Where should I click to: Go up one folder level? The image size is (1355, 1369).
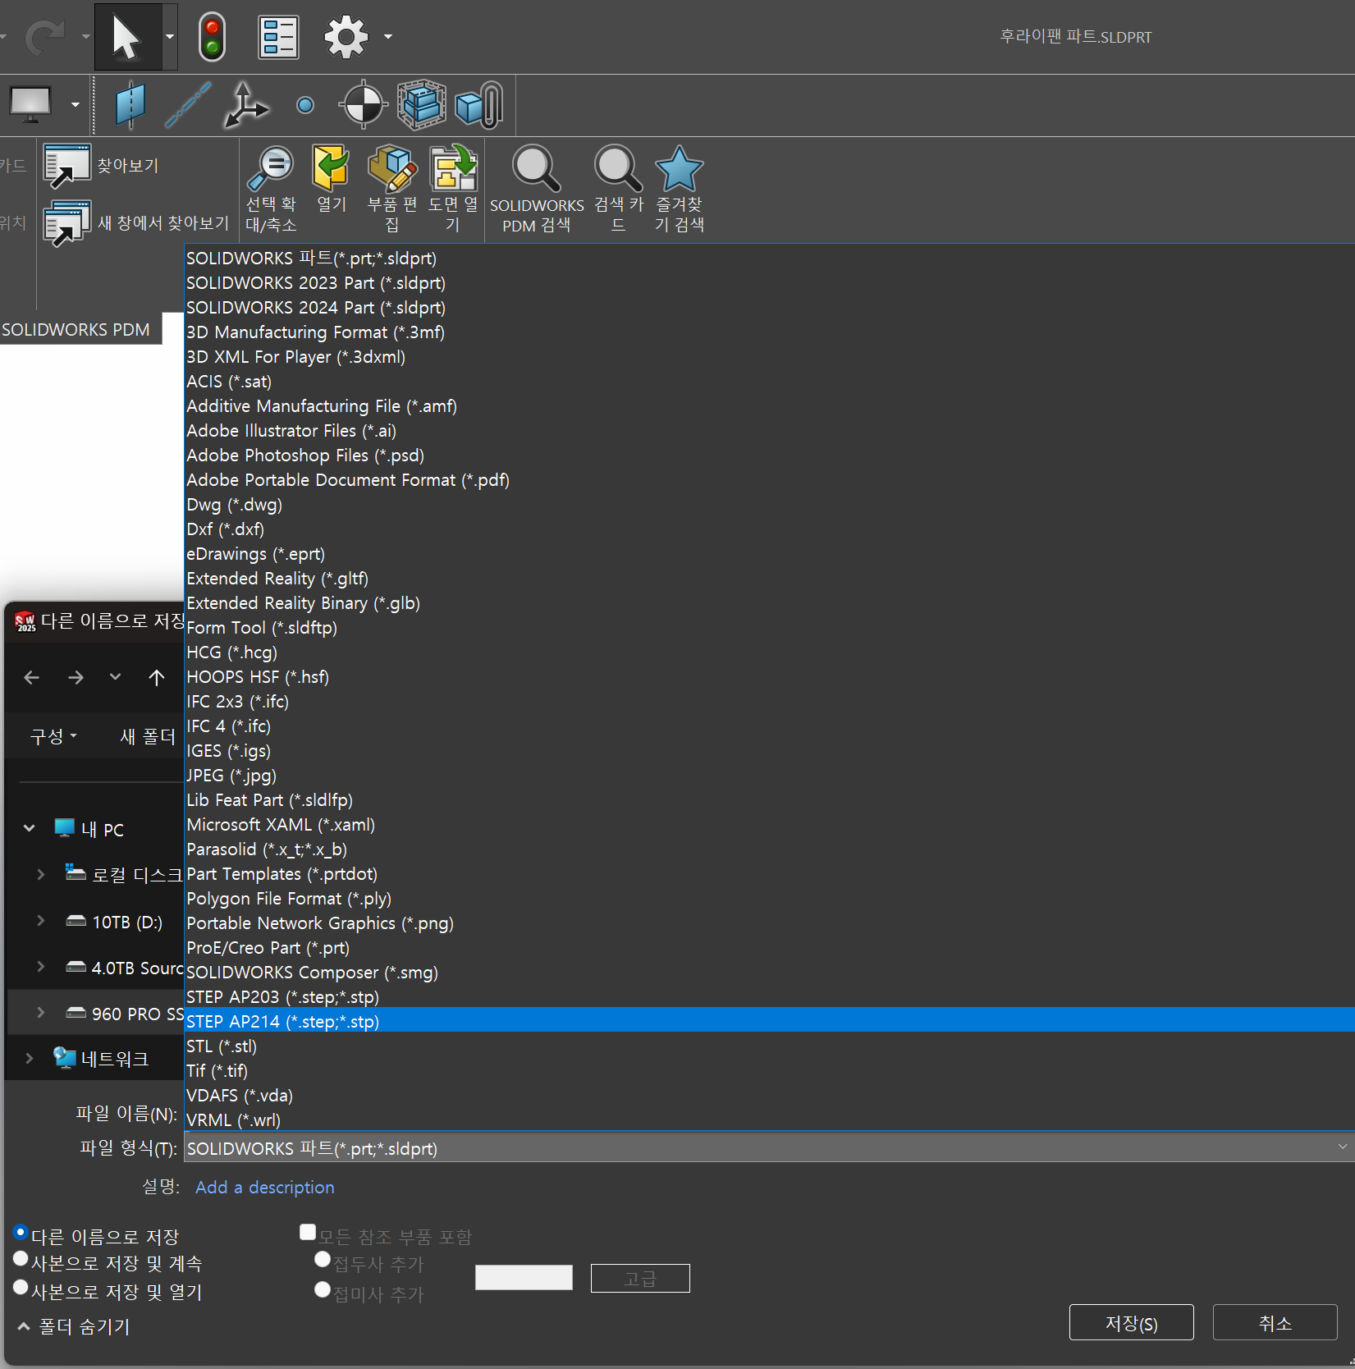click(x=157, y=677)
